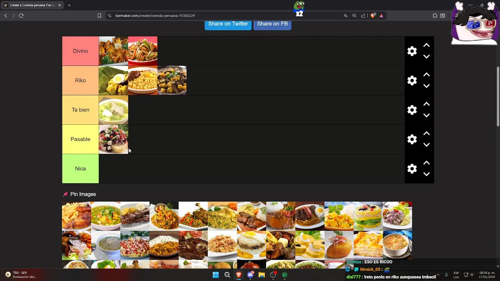Pick the steak with fried egg image
500x281 pixels.
[310, 216]
